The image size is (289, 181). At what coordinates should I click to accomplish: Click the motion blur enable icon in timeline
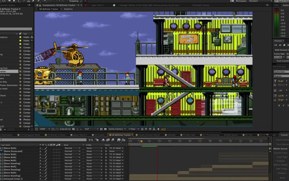tap(113, 140)
